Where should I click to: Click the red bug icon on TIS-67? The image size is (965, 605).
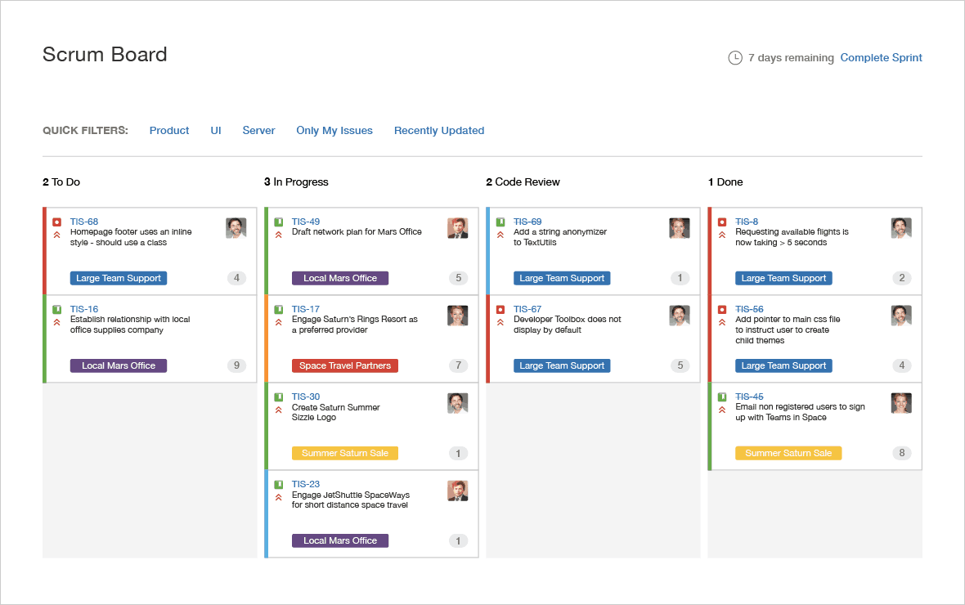(500, 310)
